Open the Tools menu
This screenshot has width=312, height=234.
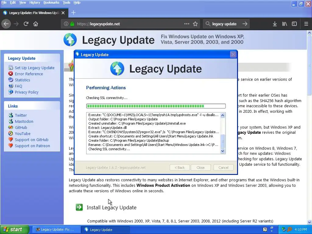66,2
